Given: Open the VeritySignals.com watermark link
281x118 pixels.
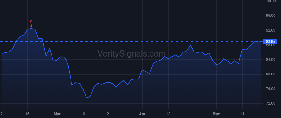Looking at the screenshot, I should coord(131,54).
